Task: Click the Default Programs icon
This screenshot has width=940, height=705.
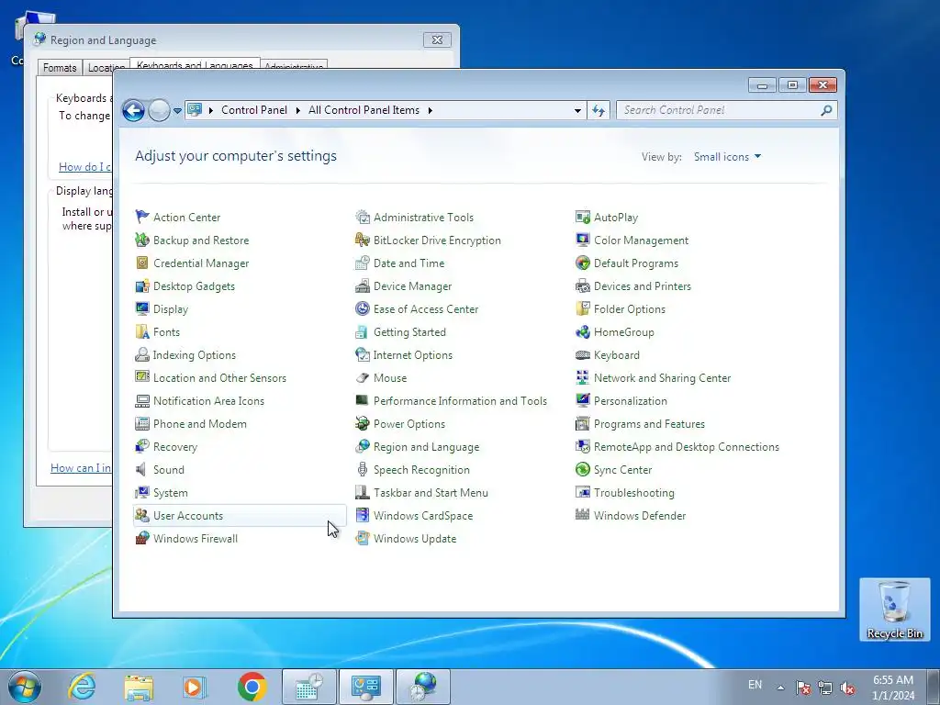Action: 583,263
